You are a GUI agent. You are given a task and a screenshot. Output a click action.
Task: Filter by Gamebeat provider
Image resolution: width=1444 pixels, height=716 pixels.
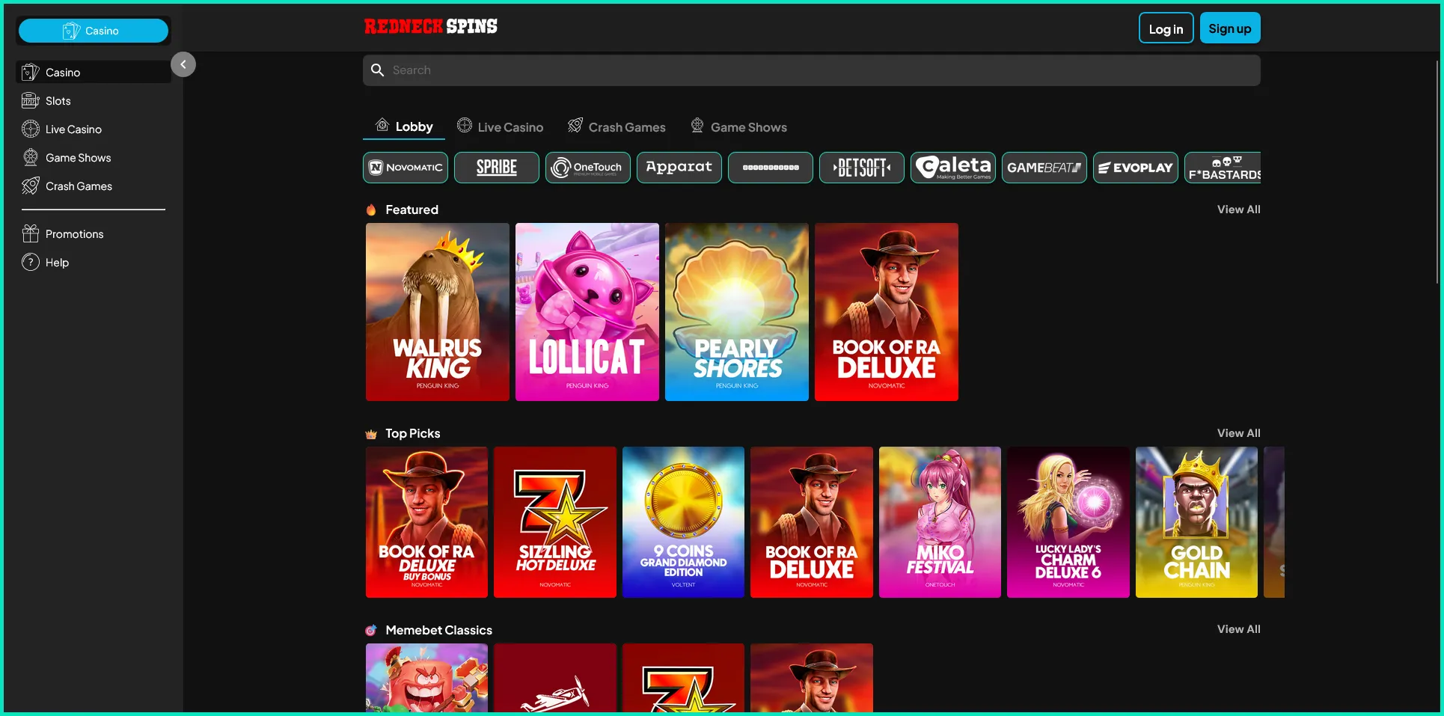(1044, 168)
